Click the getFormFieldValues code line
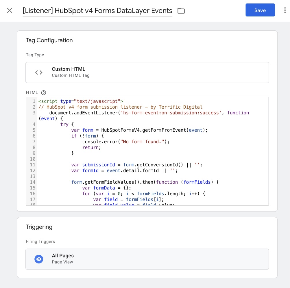This screenshot has width=290, height=288. [145, 182]
